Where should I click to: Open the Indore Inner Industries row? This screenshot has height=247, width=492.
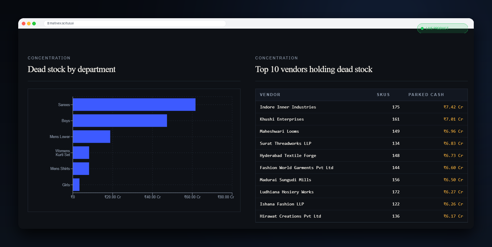click(x=362, y=107)
